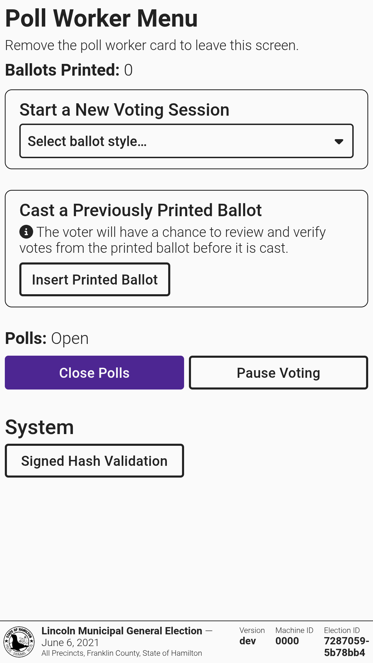Open Signed Hash Validation
Image resolution: width=373 pixels, height=663 pixels.
(x=94, y=461)
